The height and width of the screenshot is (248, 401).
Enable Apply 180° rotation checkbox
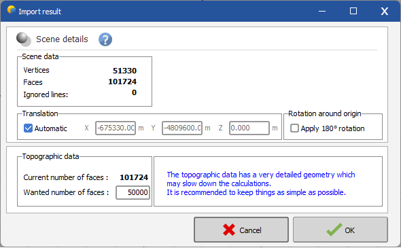coord(294,128)
